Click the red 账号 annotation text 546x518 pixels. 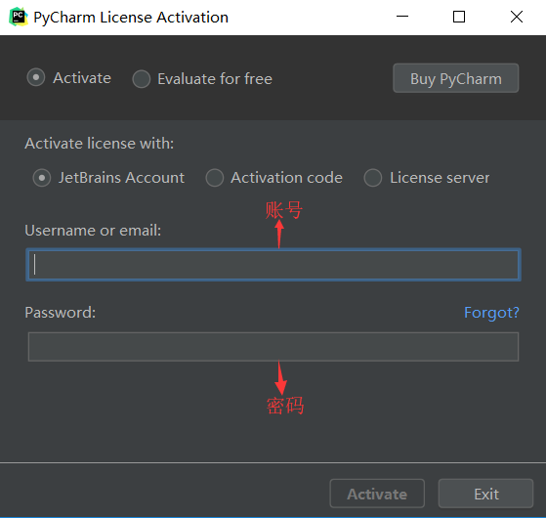tap(284, 210)
